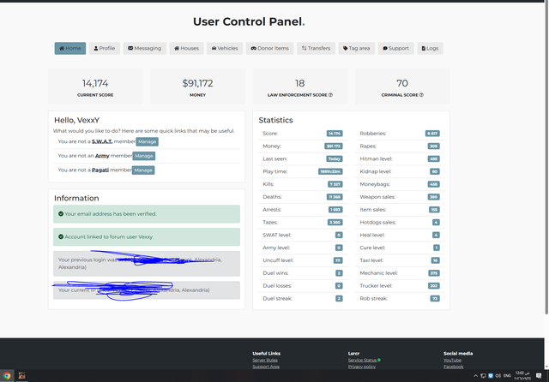Click the Rob streak value badge
Image resolution: width=549 pixels, height=382 pixels.
[x=435, y=298]
